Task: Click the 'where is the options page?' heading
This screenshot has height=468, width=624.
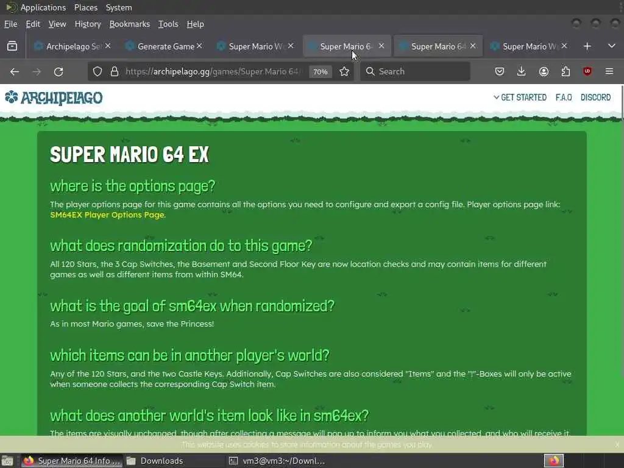Action: [x=132, y=186]
